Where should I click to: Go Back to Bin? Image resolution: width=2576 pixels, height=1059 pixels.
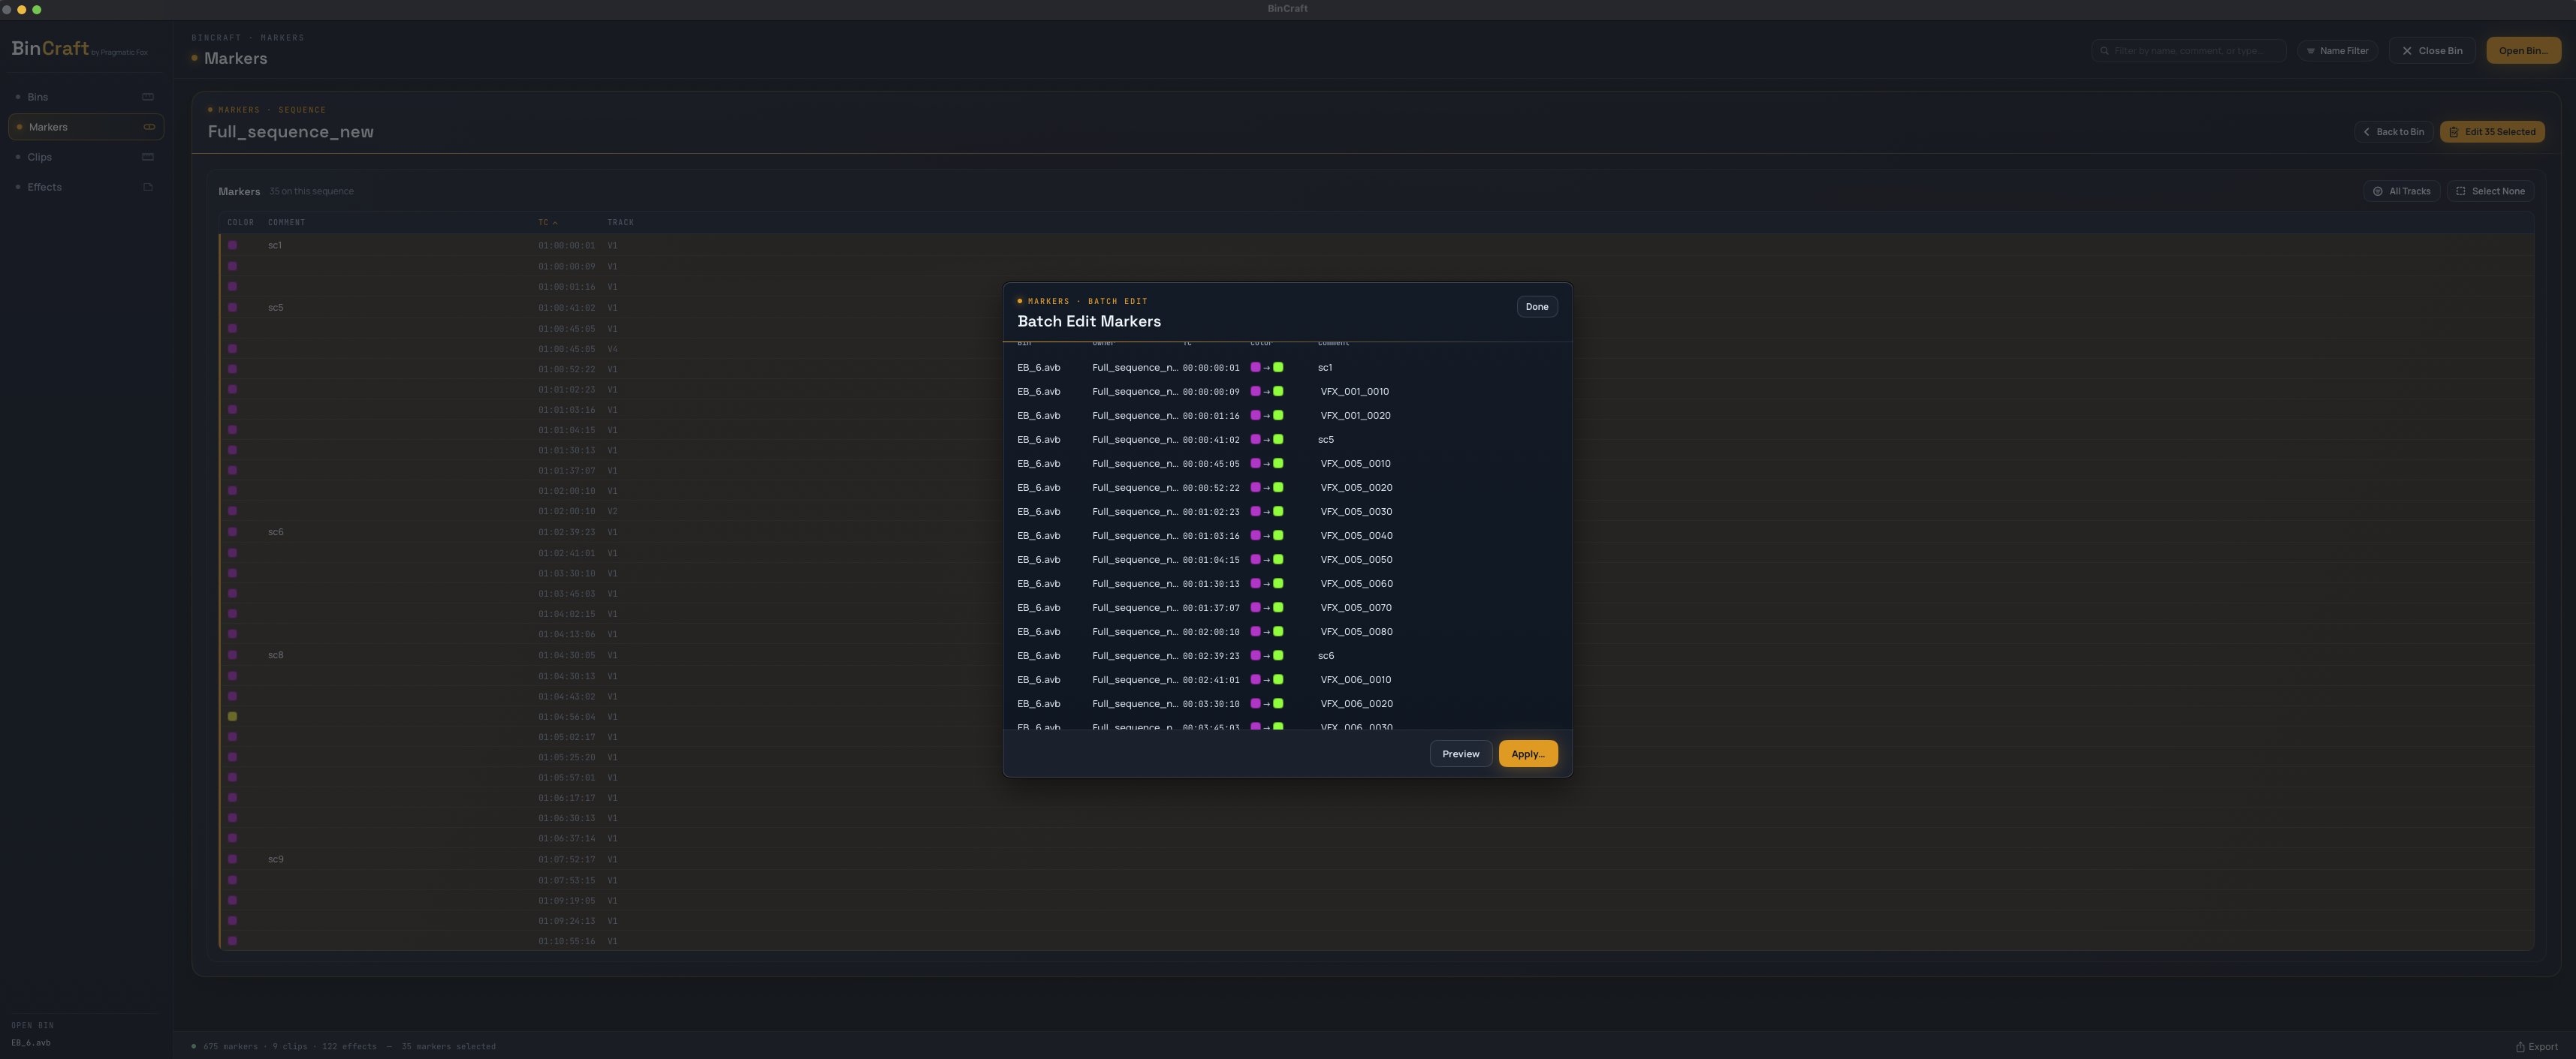[2393, 132]
